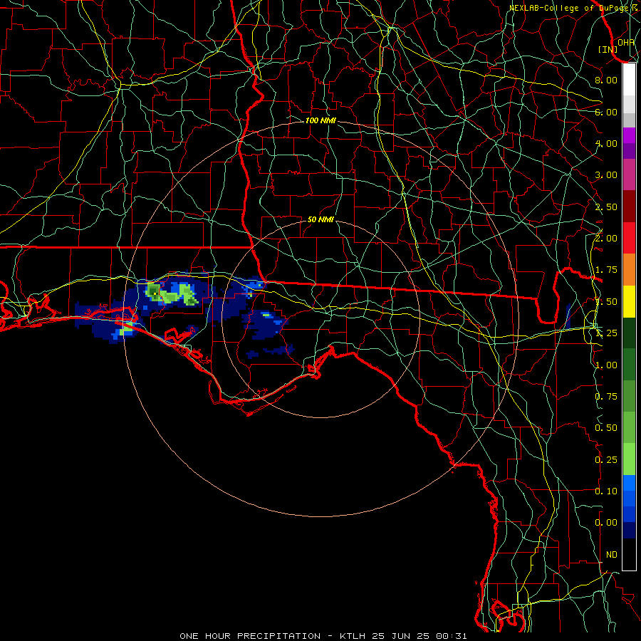The height and width of the screenshot is (641, 641).
Task: Pick the navy legend swatch above ND
Action: coord(629,530)
